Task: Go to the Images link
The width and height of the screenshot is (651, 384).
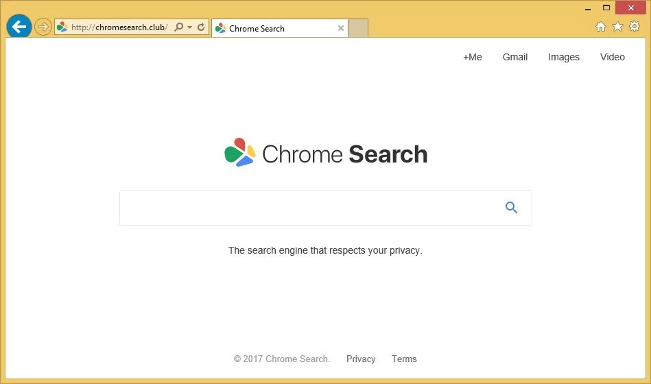Action: (x=563, y=58)
